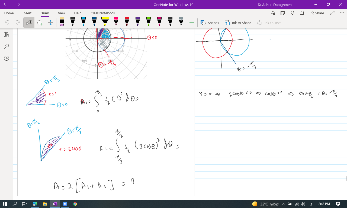347x208 pixels.
Task: Select the eraser tool
Action: (x=62, y=22)
